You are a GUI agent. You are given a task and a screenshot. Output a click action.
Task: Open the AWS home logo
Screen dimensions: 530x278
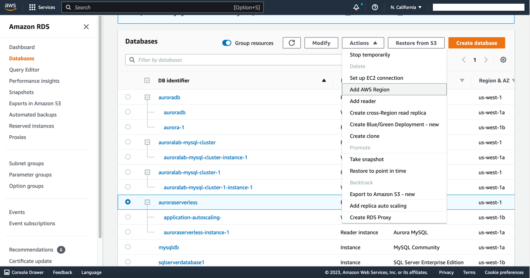[x=10, y=7]
